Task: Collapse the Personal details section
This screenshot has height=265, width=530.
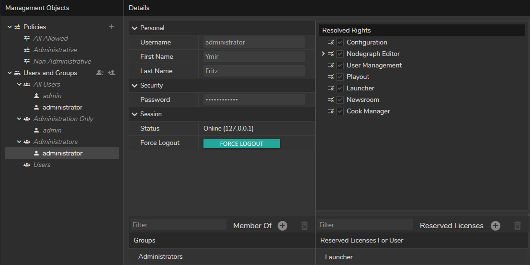Action: tap(135, 28)
